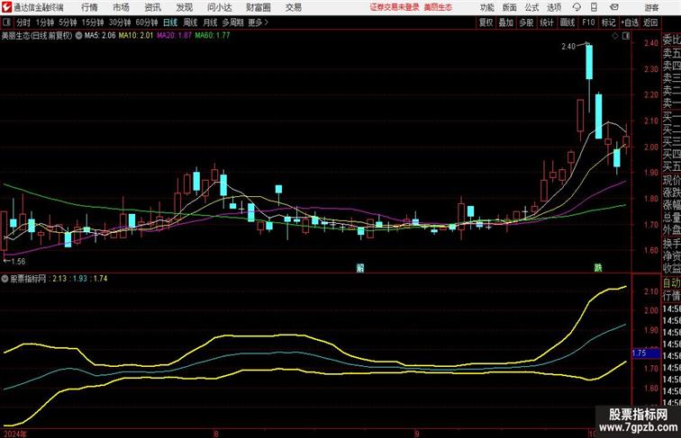Open the 功能 menu
Screen dimensions: 681x438
(x=486, y=7)
